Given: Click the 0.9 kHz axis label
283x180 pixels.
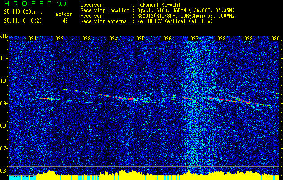Looking at the screenshot, I should coord(3,103).
